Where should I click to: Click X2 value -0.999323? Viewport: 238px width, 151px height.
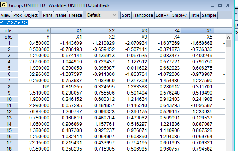click(x=99, y=112)
